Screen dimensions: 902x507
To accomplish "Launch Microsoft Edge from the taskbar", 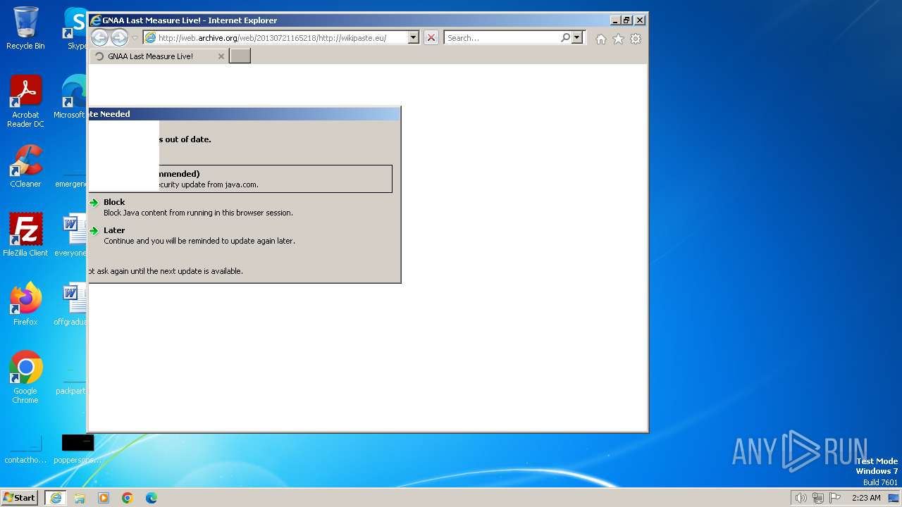I will pyautogui.click(x=152, y=498).
